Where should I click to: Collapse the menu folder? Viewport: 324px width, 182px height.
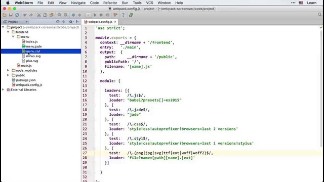13,37
